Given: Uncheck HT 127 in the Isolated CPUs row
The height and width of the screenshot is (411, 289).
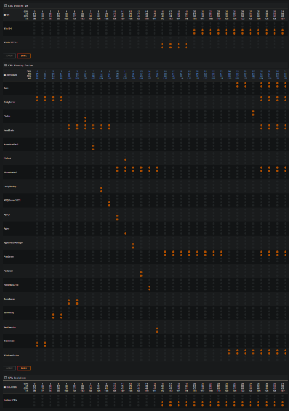Looking at the screenshot, I should pyautogui.click(x=282, y=405).
